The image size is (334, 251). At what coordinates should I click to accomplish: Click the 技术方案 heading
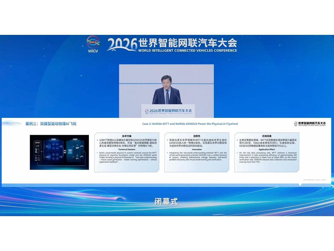coord(127,136)
